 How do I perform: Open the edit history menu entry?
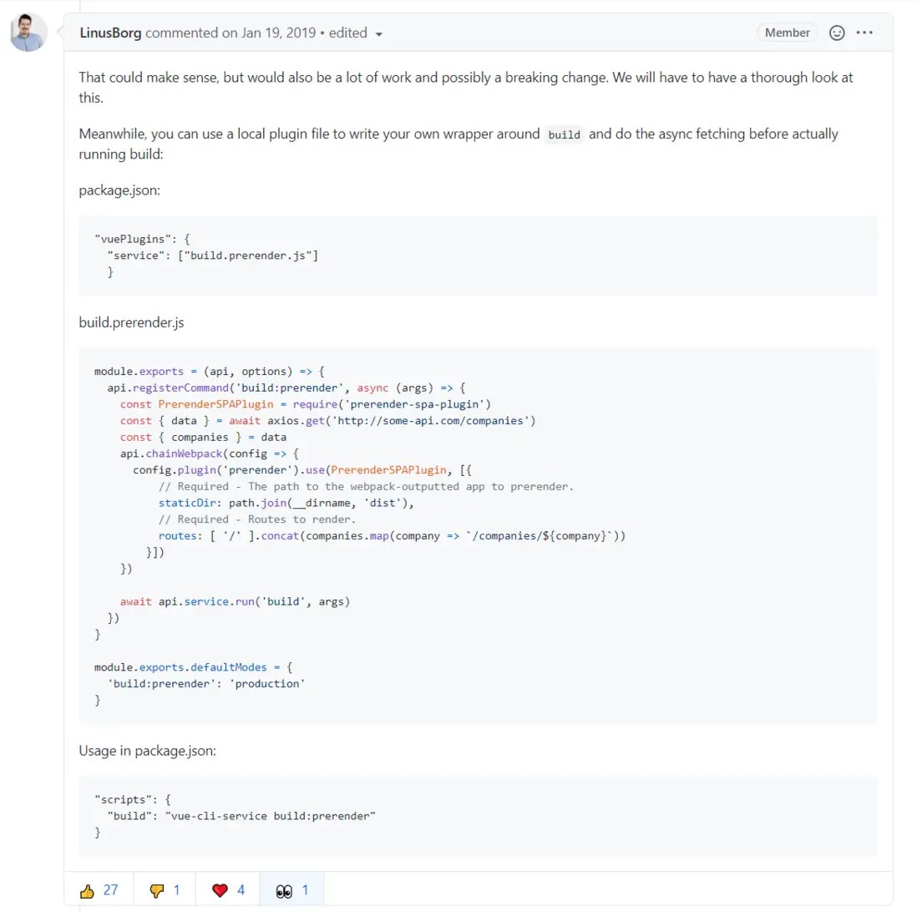348,33
